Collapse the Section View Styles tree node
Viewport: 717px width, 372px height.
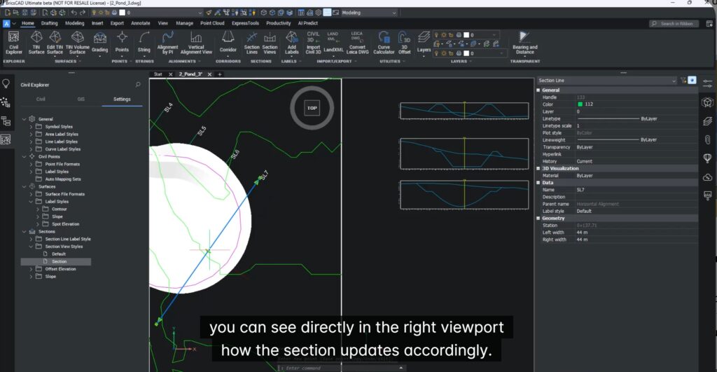tap(31, 247)
